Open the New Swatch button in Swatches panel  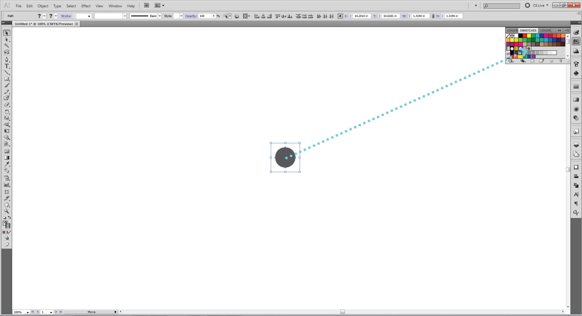pos(551,61)
